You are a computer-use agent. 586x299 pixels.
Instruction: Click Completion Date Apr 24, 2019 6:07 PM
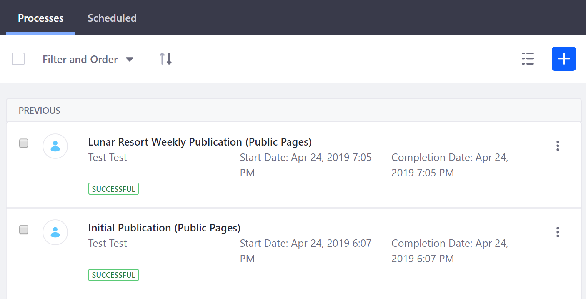coord(450,251)
